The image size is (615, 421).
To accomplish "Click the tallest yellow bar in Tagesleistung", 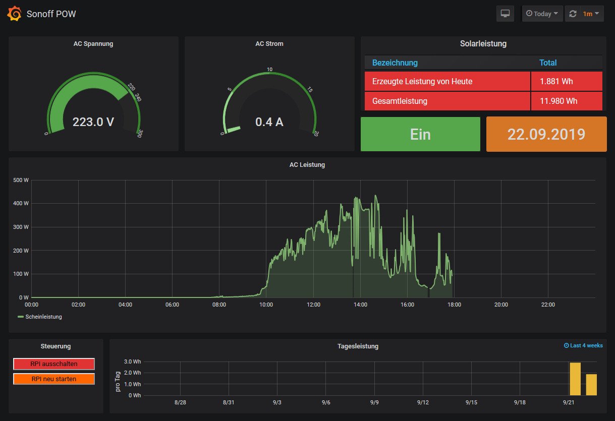I will click(x=575, y=379).
